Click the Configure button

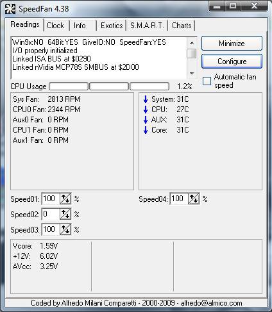pyautogui.click(x=232, y=62)
